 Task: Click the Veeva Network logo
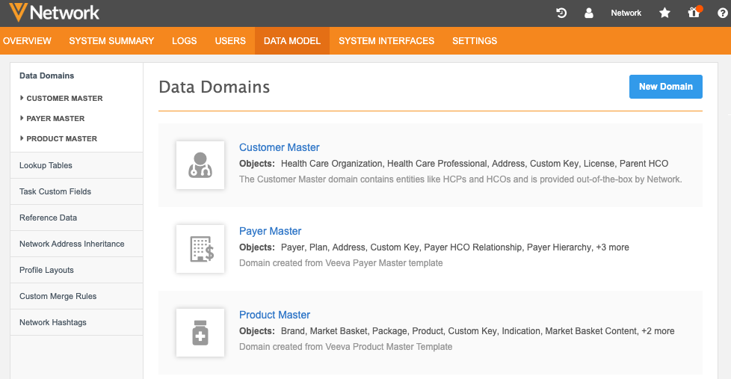click(51, 13)
